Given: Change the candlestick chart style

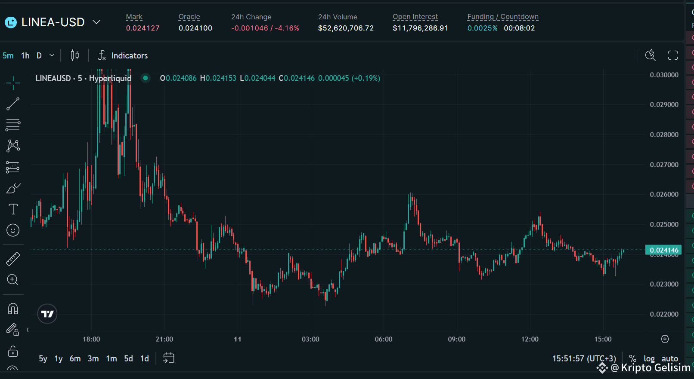Looking at the screenshot, I should tap(75, 55).
